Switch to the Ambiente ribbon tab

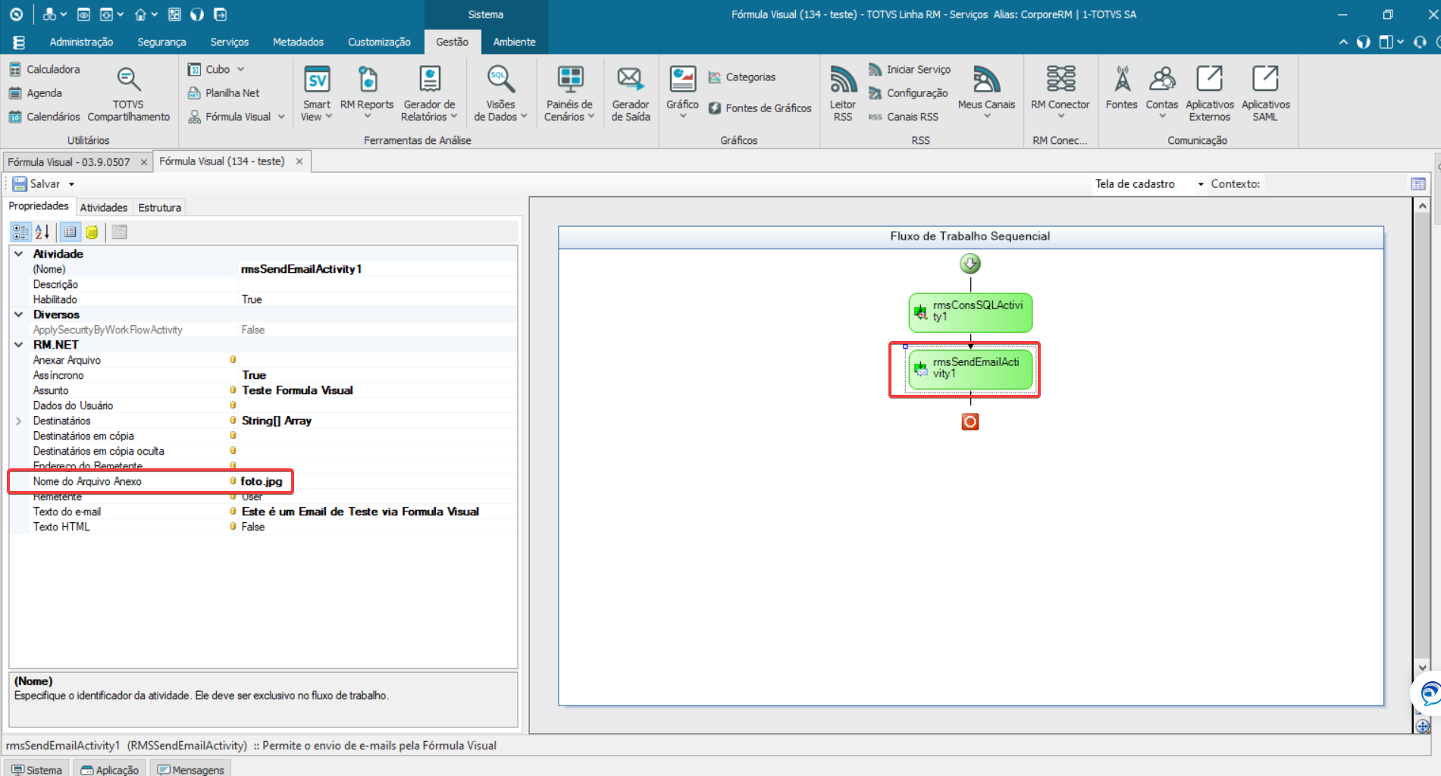(x=514, y=42)
